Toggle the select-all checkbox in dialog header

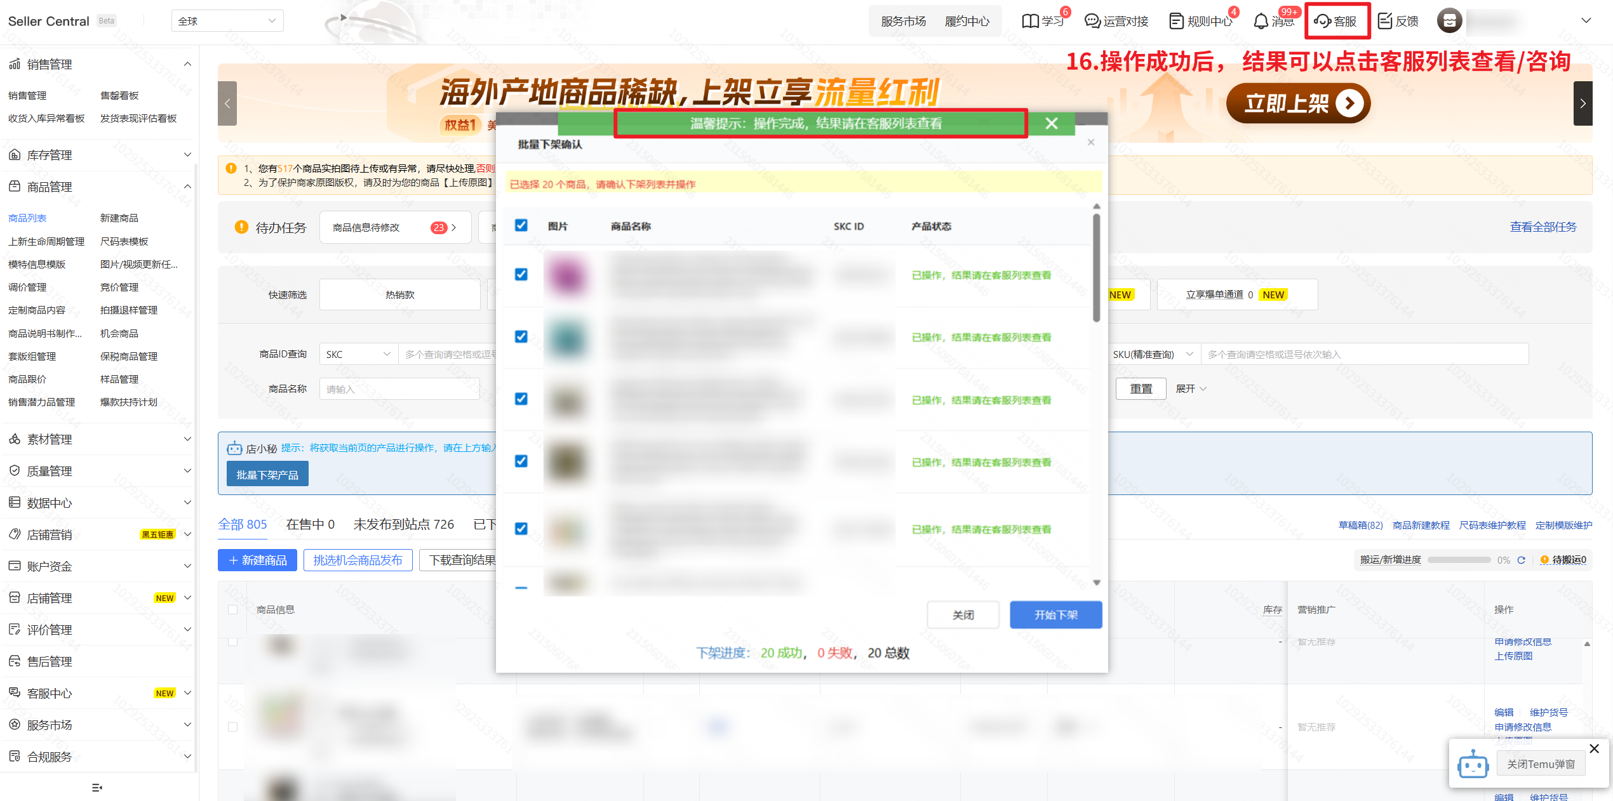(x=521, y=225)
